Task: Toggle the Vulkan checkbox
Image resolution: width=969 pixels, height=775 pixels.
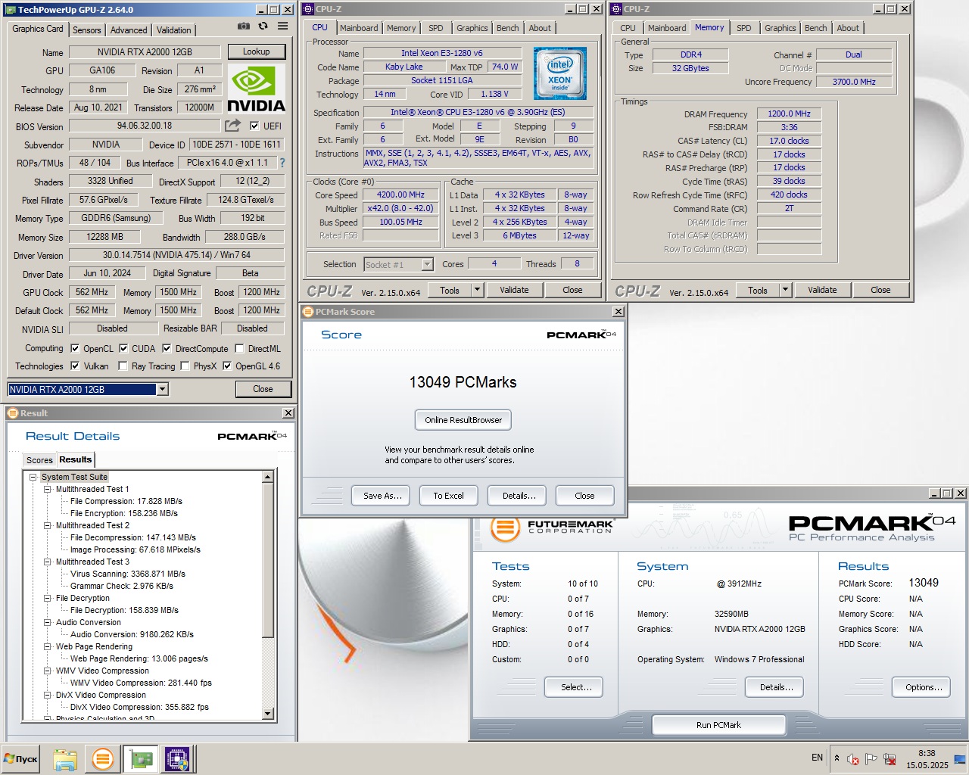Action: coord(75,366)
